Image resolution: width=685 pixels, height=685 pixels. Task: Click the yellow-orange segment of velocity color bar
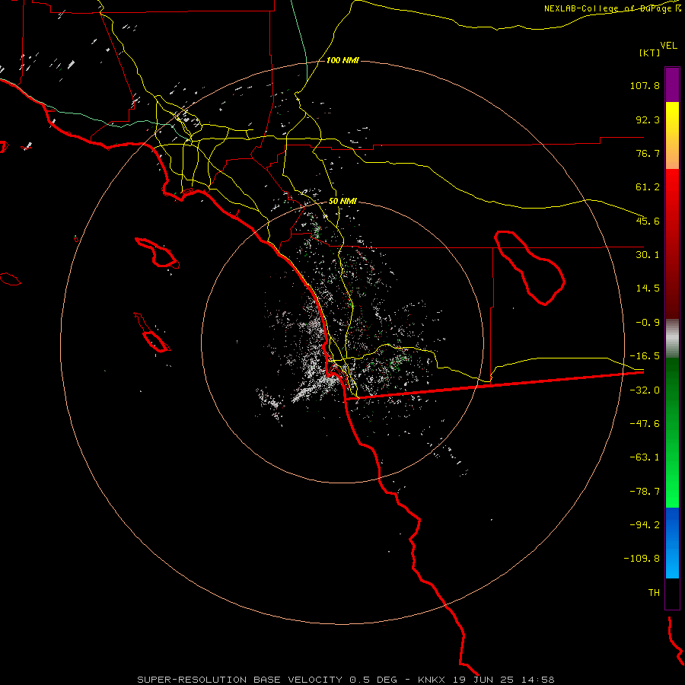point(672,135)
